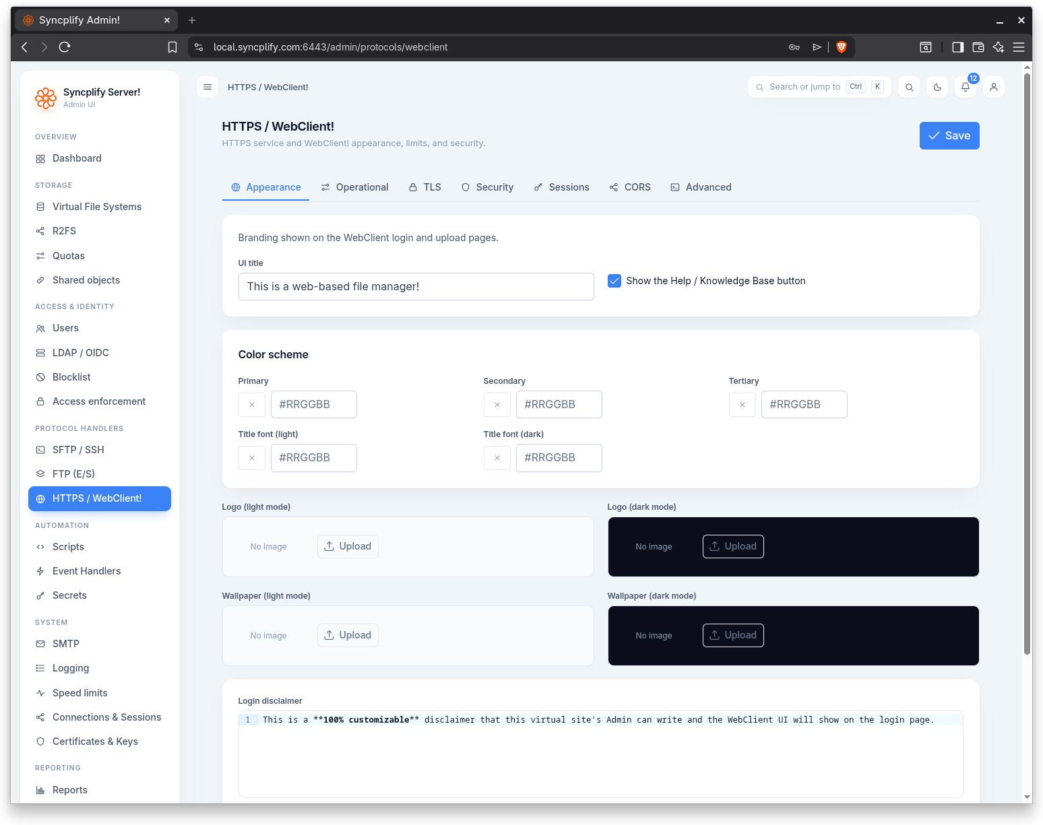Upload a Logo (dark mode) image
The height and width of the screenshot is (825, 1043).
[x=733, y=546]
